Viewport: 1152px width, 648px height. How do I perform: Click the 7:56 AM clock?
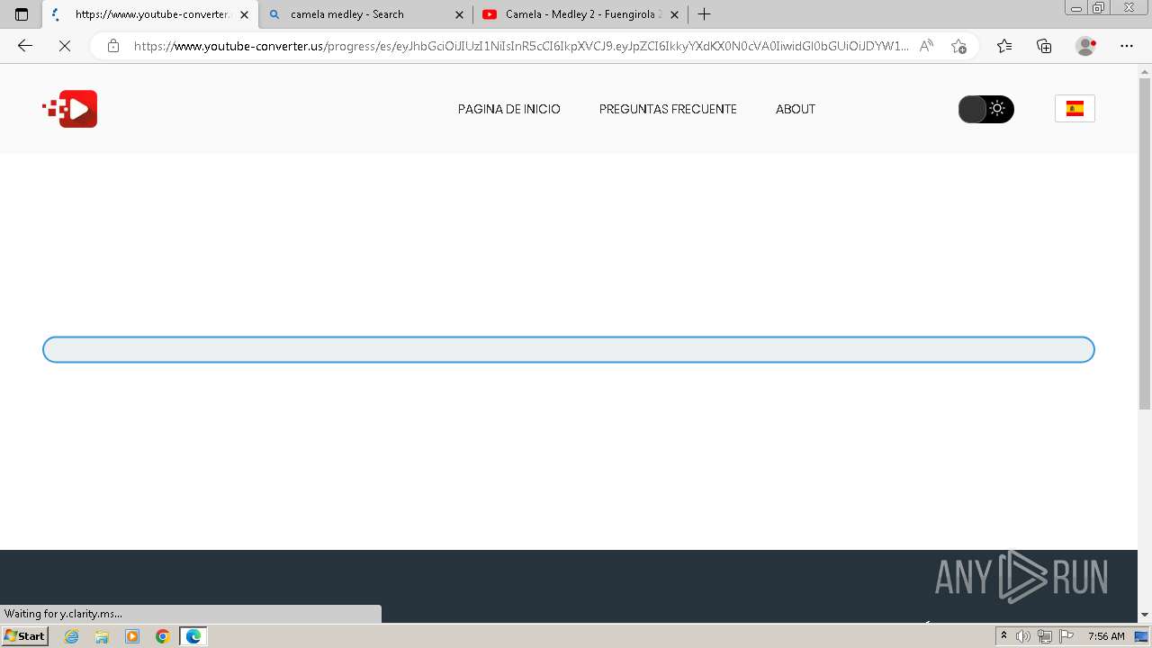pyautogui.click(x=1106, y=636)
